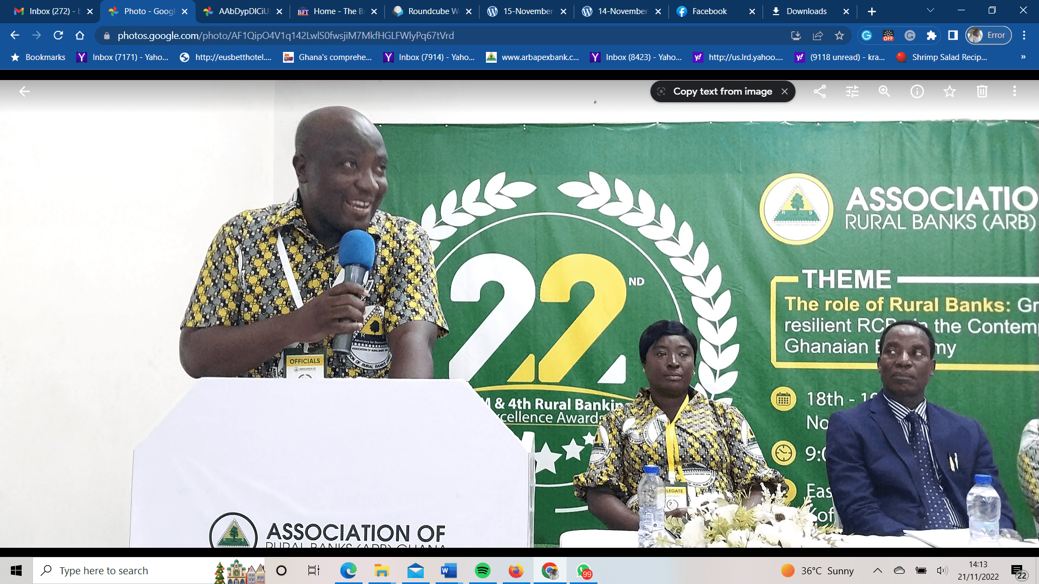Show photo info panel

[917, 91]
